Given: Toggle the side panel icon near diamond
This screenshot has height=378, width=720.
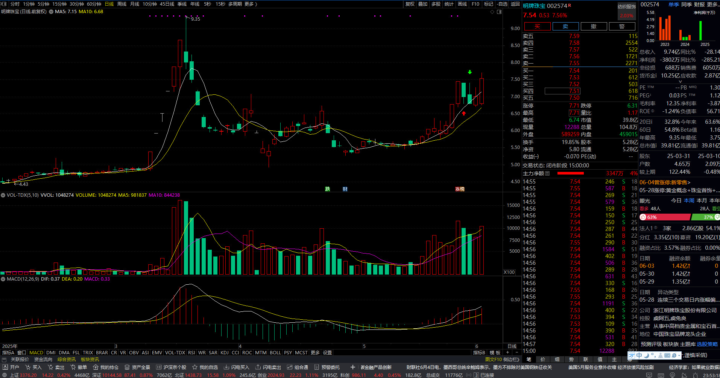Looking at the screenshot, I should pyautogui.click(x=499, y=12).
